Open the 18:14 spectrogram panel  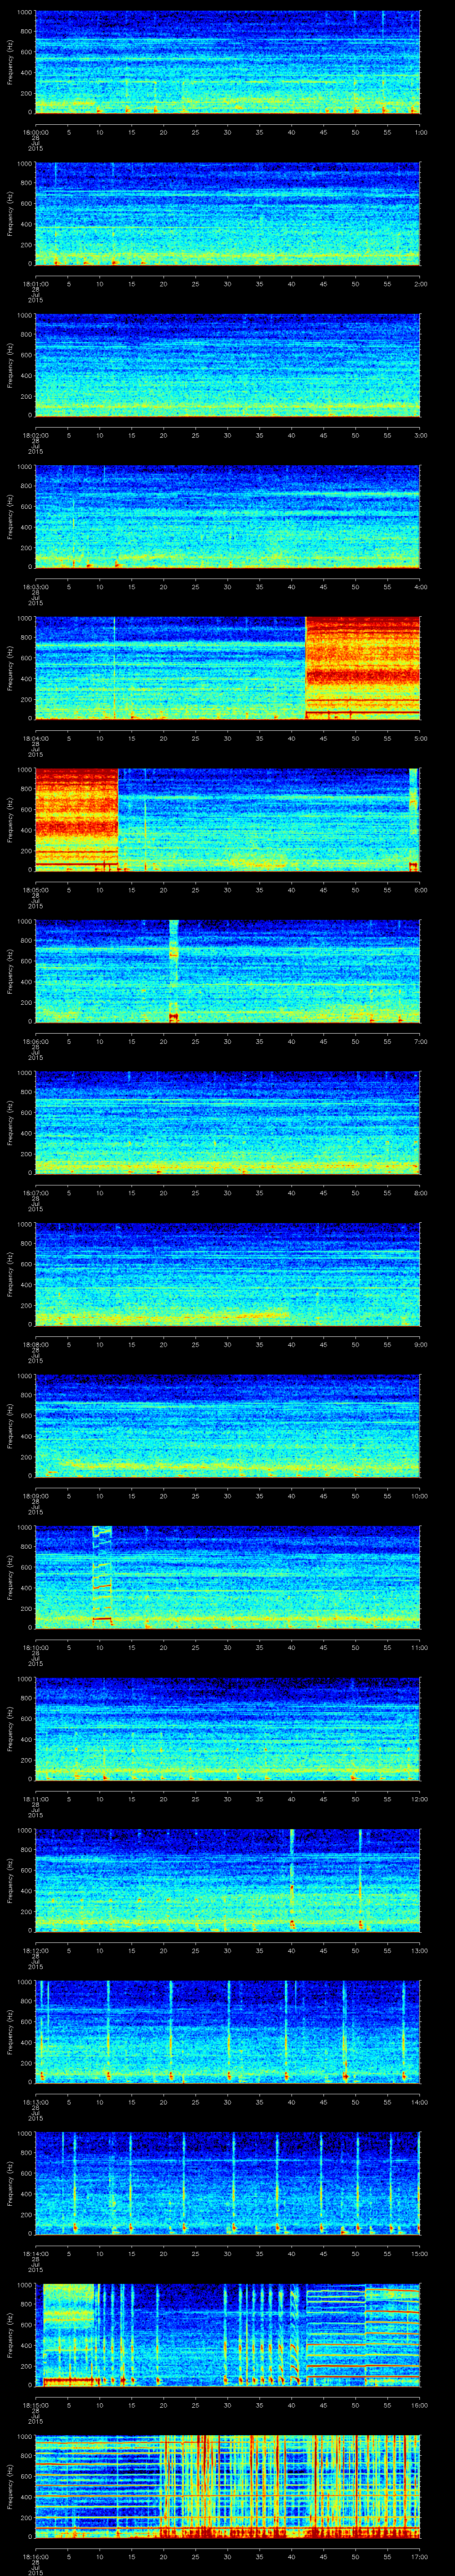(x=227, y=2183)
